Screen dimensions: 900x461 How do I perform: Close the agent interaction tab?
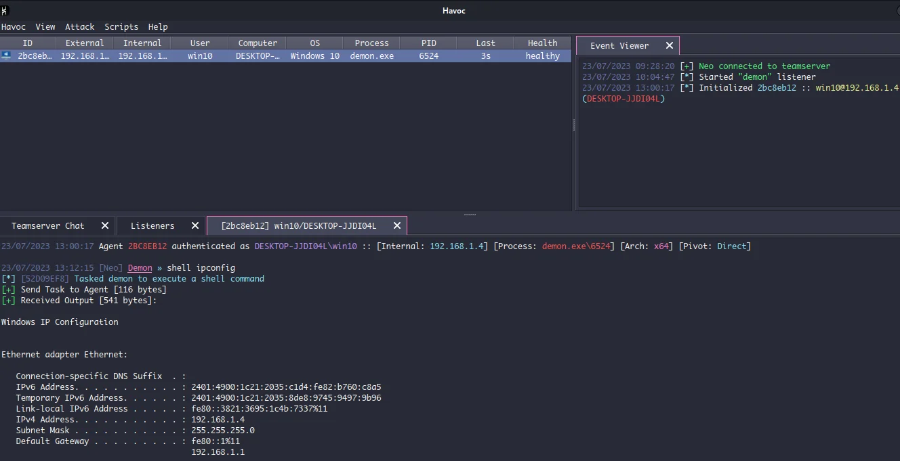coord(396,225)
